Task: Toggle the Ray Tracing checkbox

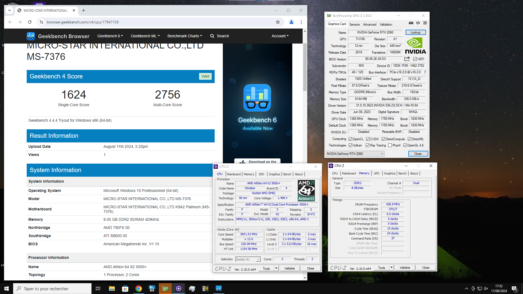Action: (367, 145)
